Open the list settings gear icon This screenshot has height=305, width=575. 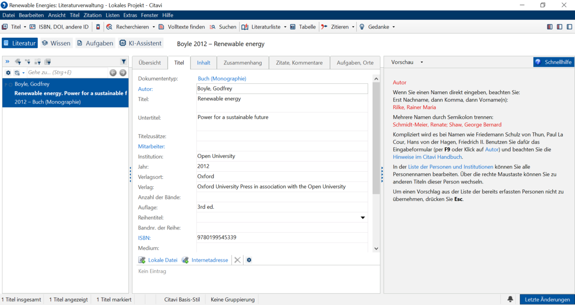pos(8,73)
